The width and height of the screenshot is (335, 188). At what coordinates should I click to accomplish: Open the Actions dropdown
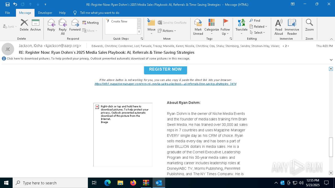[167, 31]
